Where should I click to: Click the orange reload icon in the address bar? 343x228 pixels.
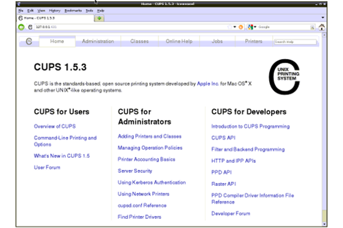click(x=241, y=27)
